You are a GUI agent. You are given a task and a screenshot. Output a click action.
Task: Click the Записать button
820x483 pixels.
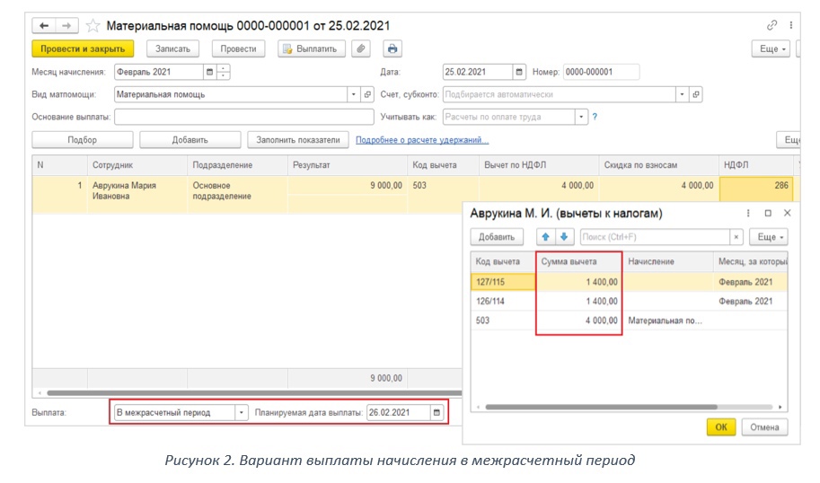172,48
